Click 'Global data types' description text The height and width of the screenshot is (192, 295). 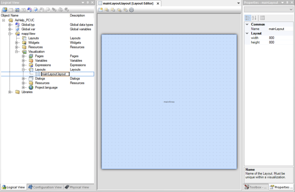tap(81, 24)
